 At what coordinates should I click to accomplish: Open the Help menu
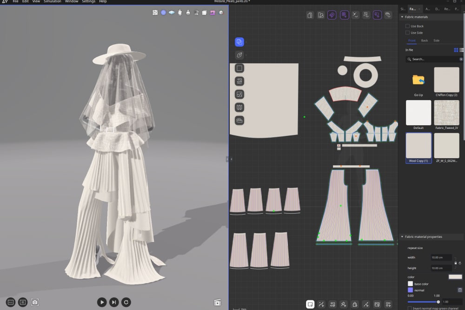(x=103, y=1)
